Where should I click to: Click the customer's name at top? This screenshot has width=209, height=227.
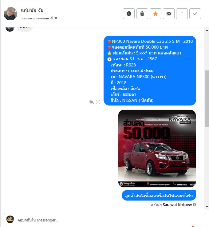click(32, 10)
